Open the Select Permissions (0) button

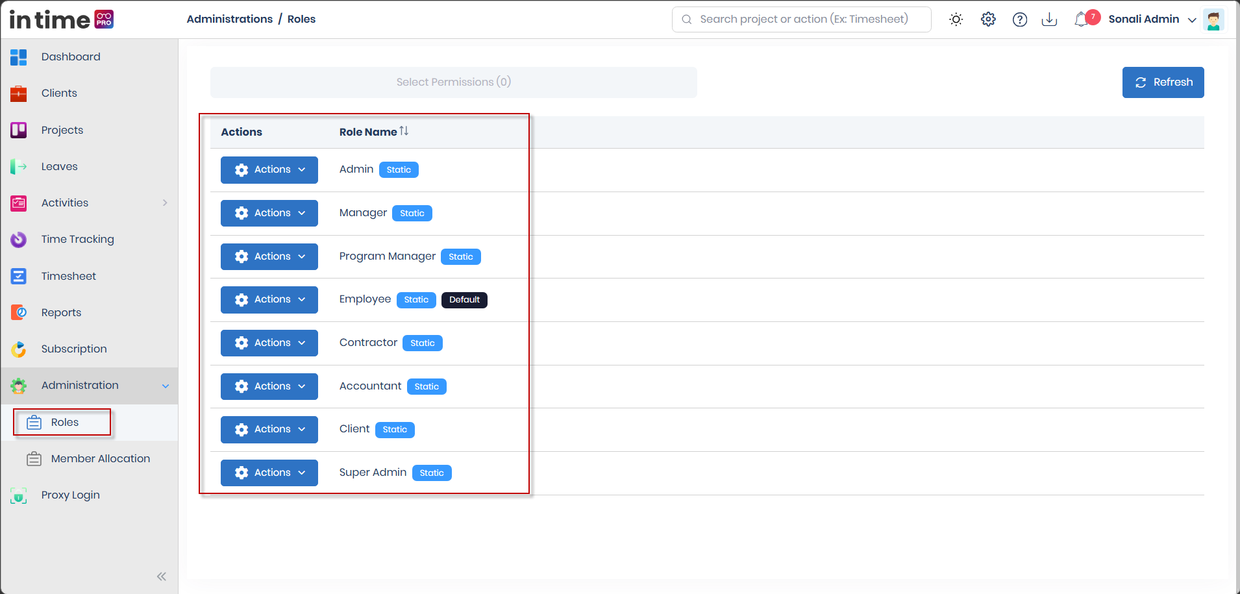click(453, 82)
